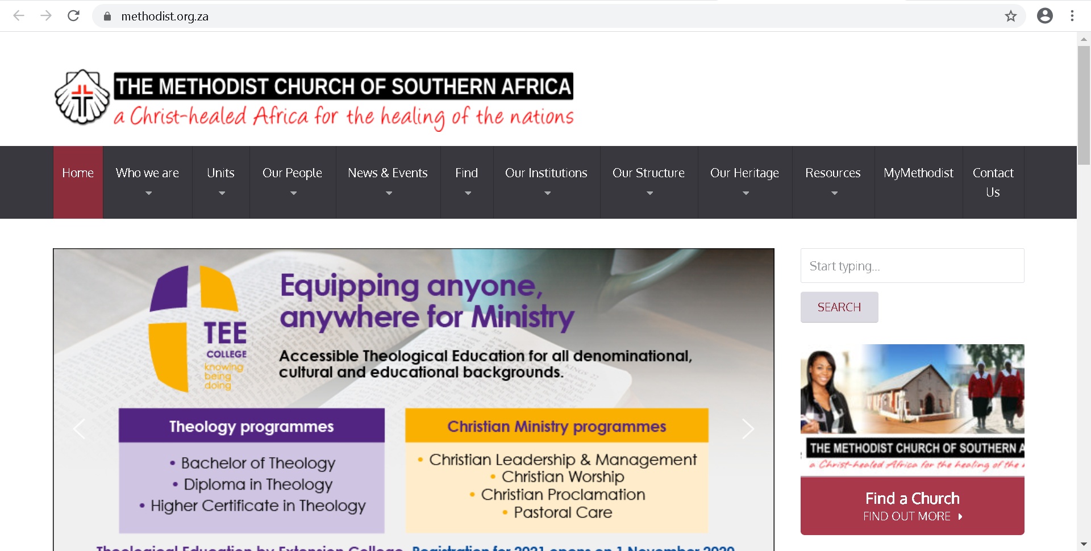
Task: Select the Home menu item
Action: [77, 173]
